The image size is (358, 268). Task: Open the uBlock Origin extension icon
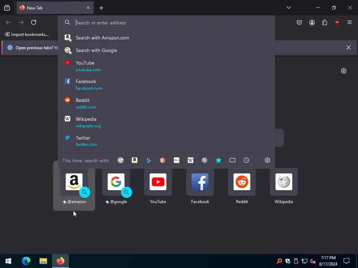coord(337,22)
